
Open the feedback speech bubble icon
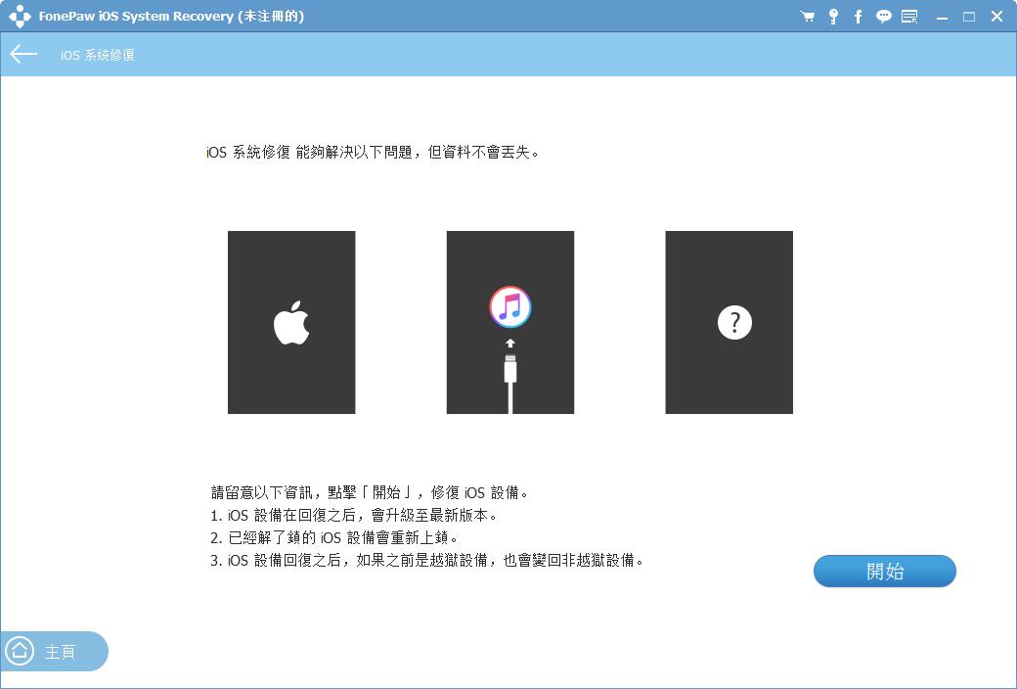(x=883, y=16)
